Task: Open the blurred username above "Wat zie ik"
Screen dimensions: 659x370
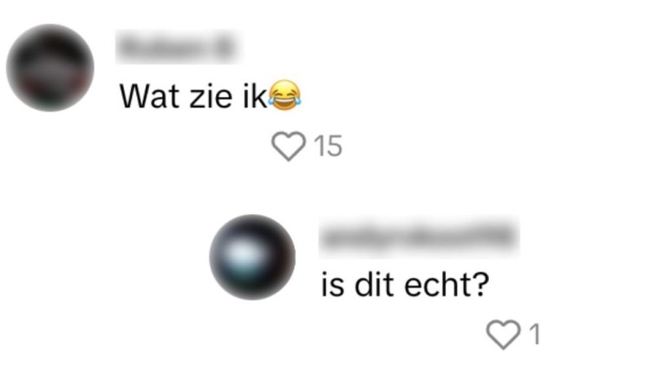Action: 177,47
